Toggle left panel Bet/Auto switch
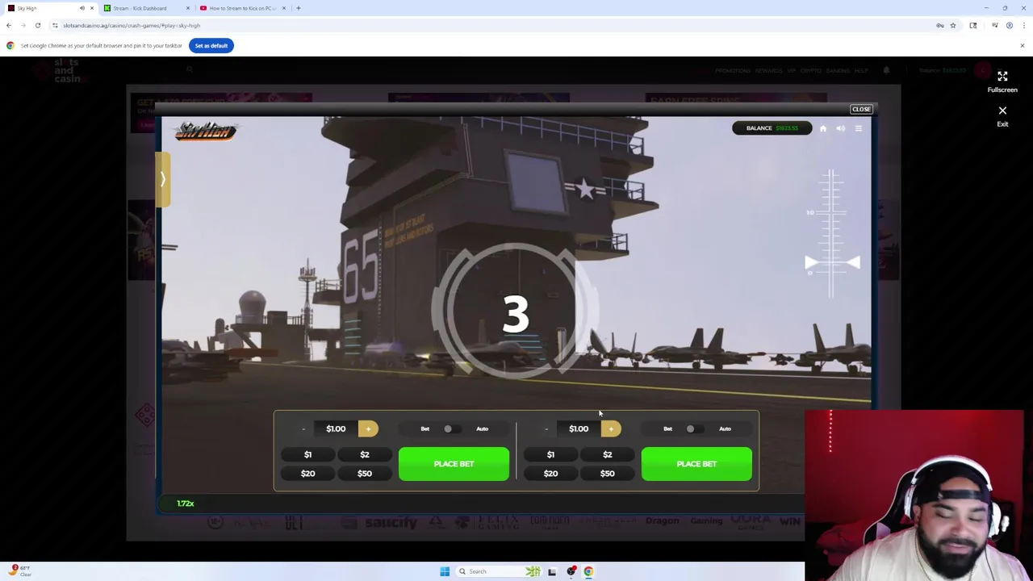 click(x=453, y=428)
